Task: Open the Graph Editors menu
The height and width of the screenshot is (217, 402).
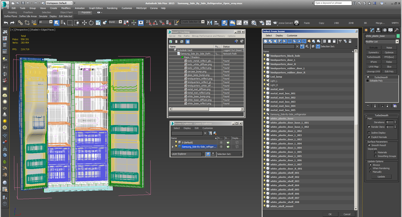Action: pos(96,8)
